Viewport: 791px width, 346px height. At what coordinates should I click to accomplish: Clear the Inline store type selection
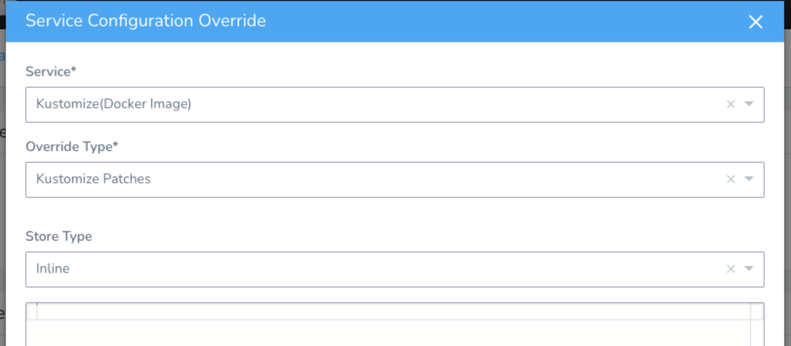pyautogui.click(x=731, y=269)
